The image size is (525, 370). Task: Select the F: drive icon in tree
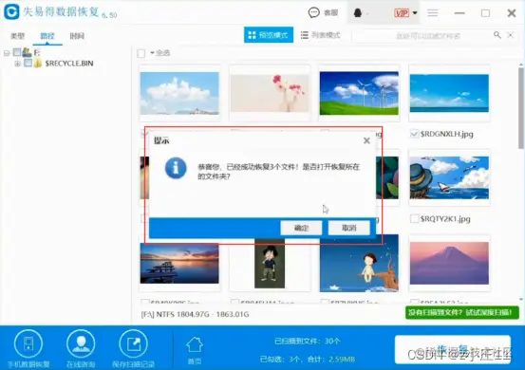click(x=27, y=52)
